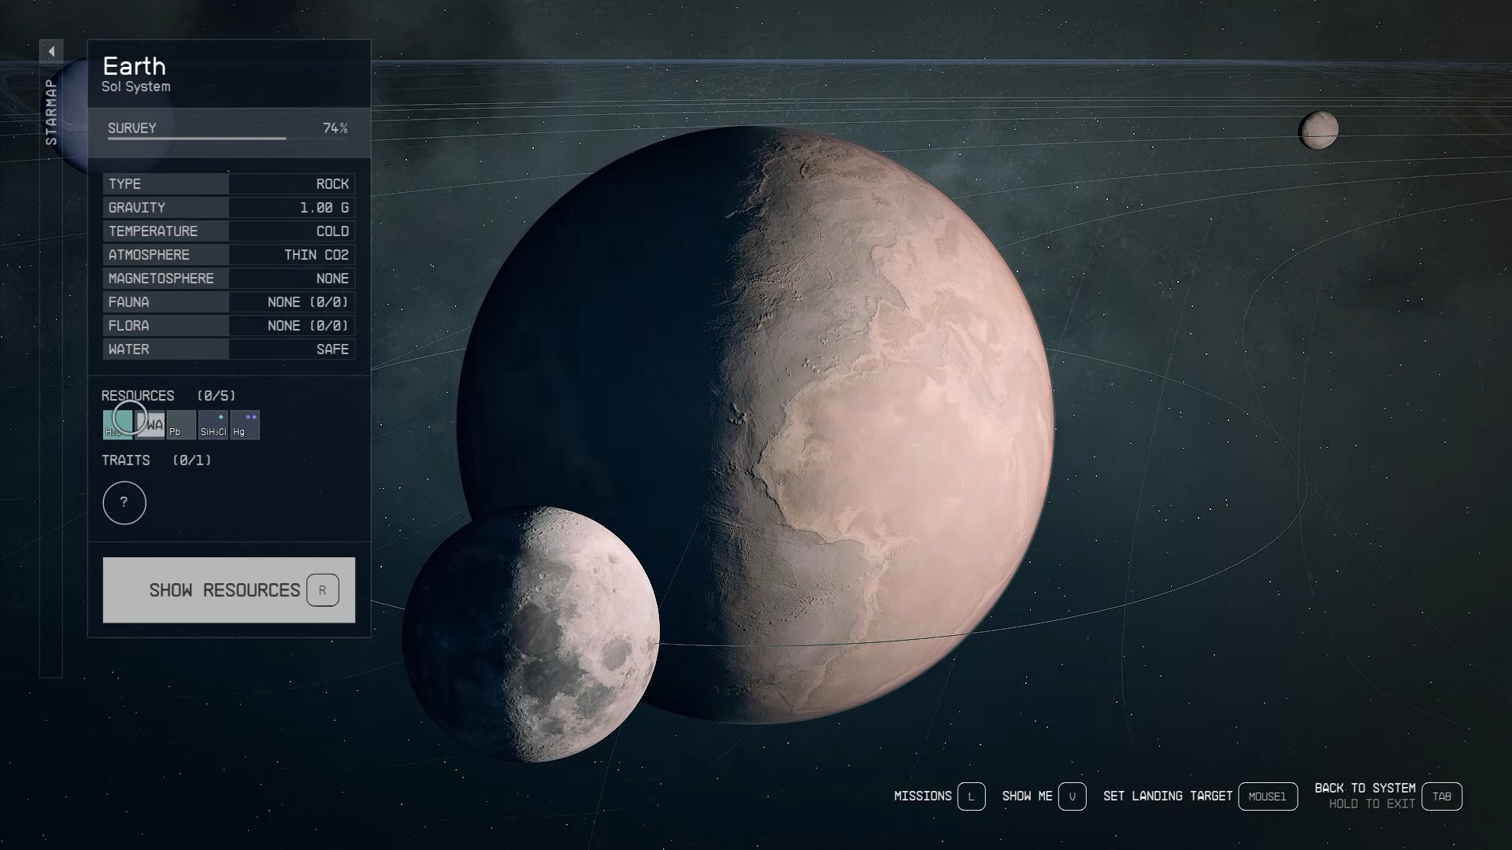1512x850 pixels.
Task: Click the Show Resources button
Action: 229,590
